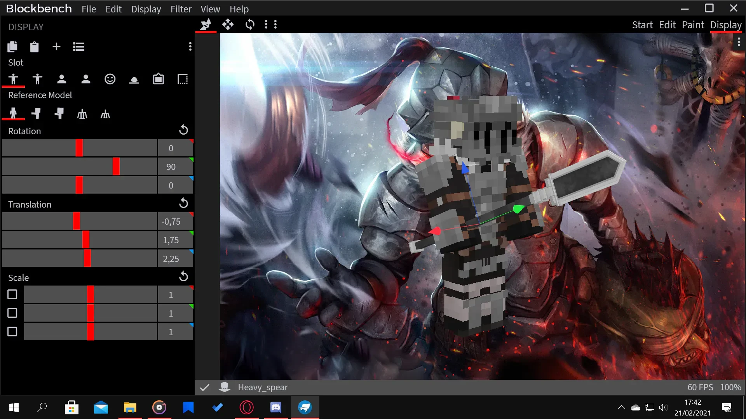746x419 pixels.
Task: Go to the Start mode tab
Action: pyautogui.click(x=642, y=25)
